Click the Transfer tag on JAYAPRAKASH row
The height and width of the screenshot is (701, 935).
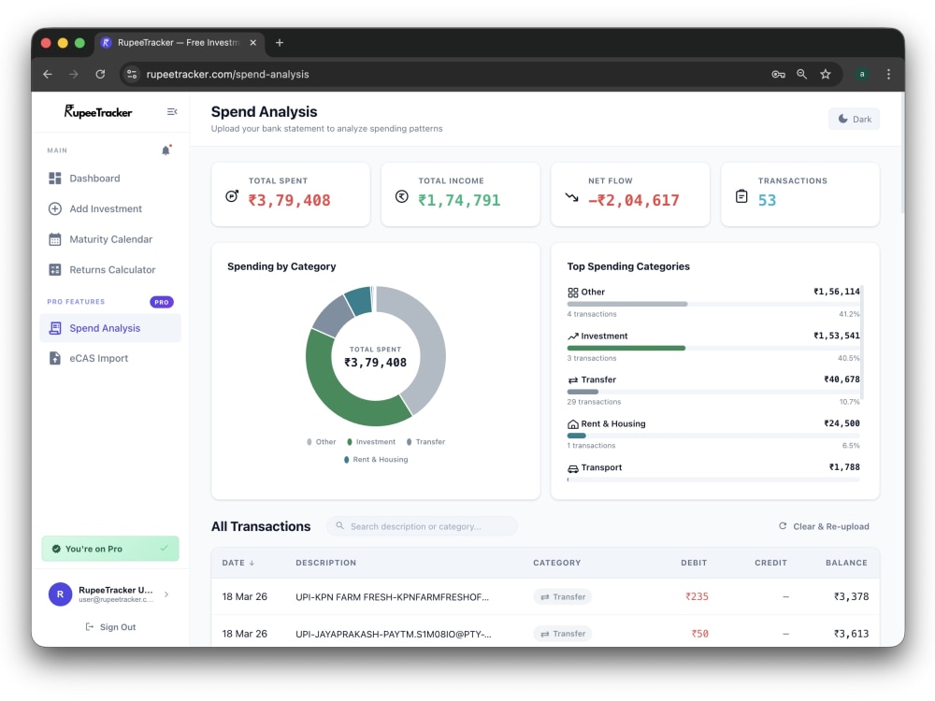pos(562,634)
